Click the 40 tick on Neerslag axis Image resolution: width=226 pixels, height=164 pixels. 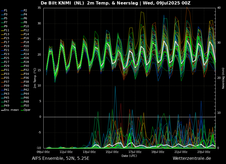(x=219, y=8)
